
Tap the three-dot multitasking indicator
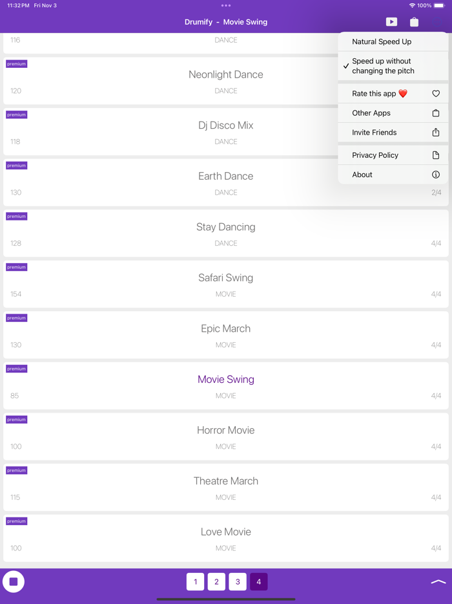pos(226,5)
